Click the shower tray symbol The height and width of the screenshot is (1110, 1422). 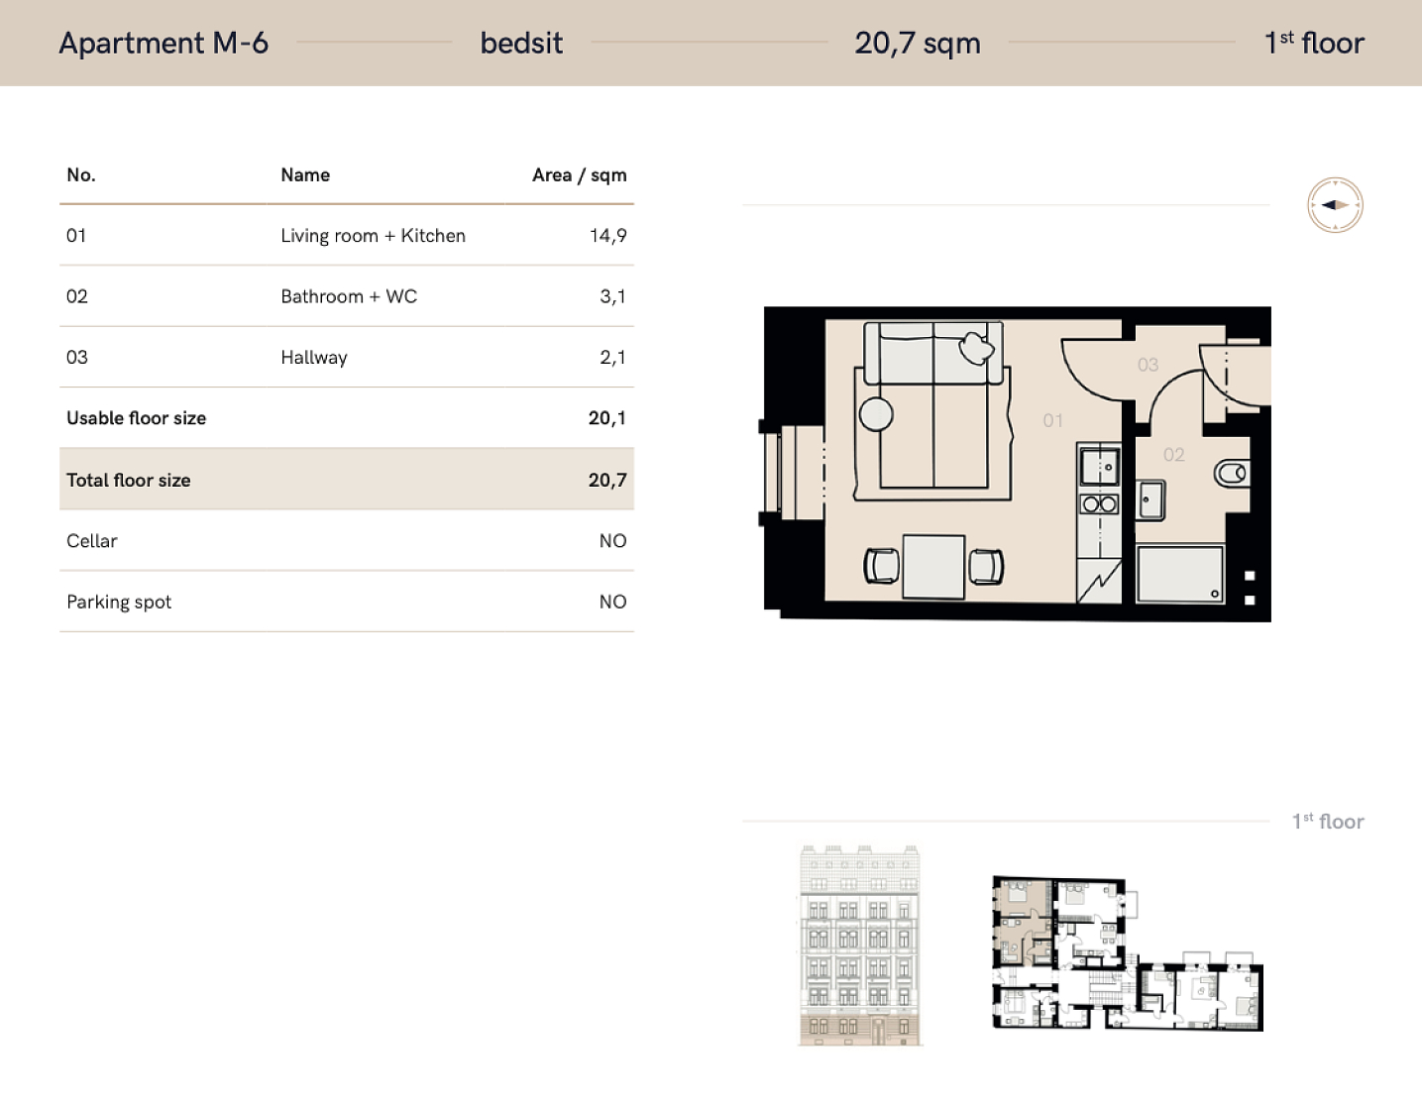[x=1180, y=574]
